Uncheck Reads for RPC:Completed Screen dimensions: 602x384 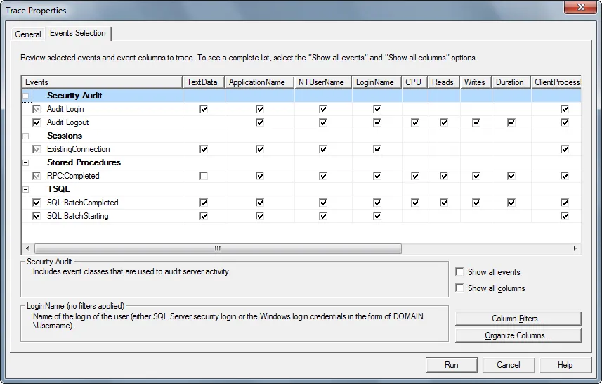[444, 176]
